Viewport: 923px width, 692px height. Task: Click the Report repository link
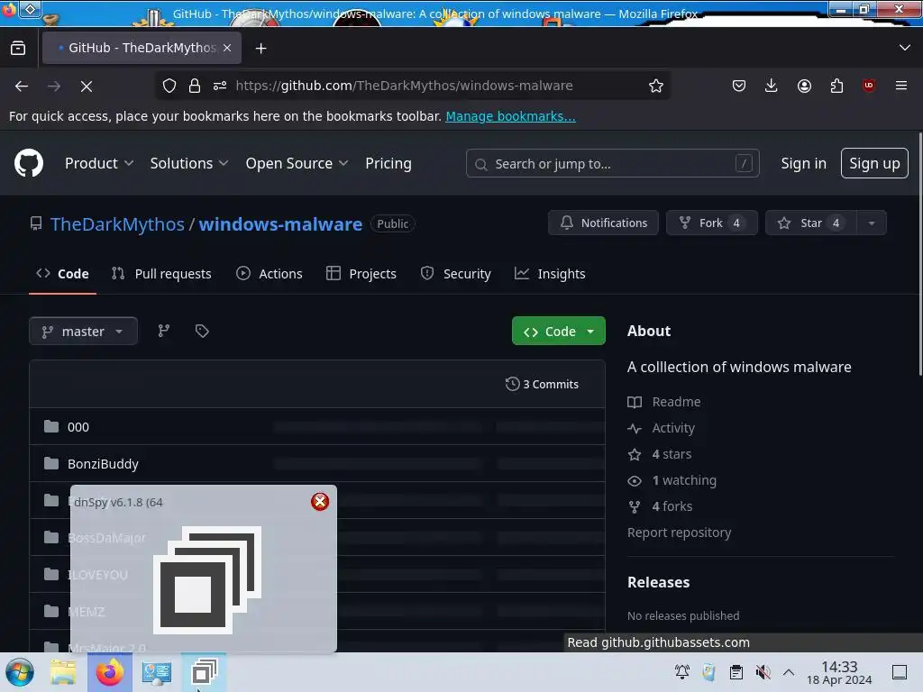click(680, 532)
